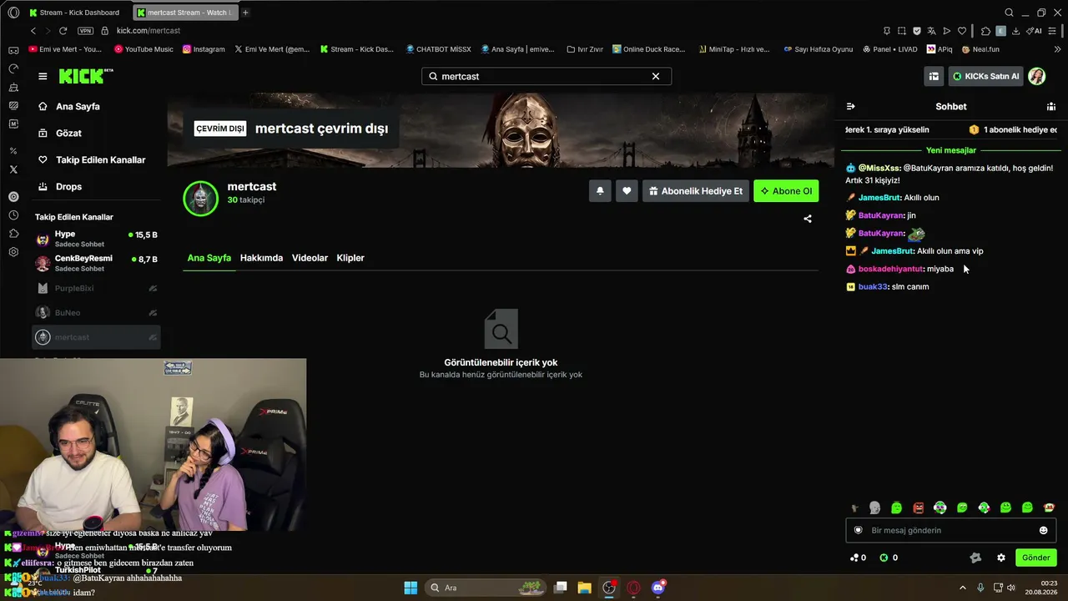Switch to the Hakkımda tab
The height and width of the screenshot is (601, 1068).
coord(261,258)
